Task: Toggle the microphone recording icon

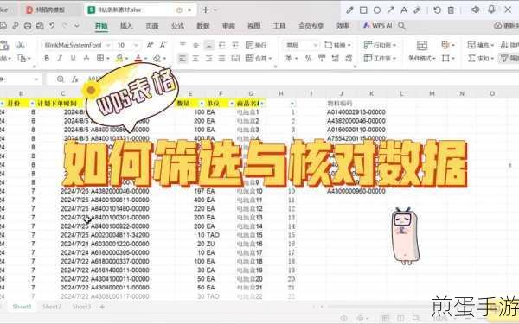Action: click(491, 10)
